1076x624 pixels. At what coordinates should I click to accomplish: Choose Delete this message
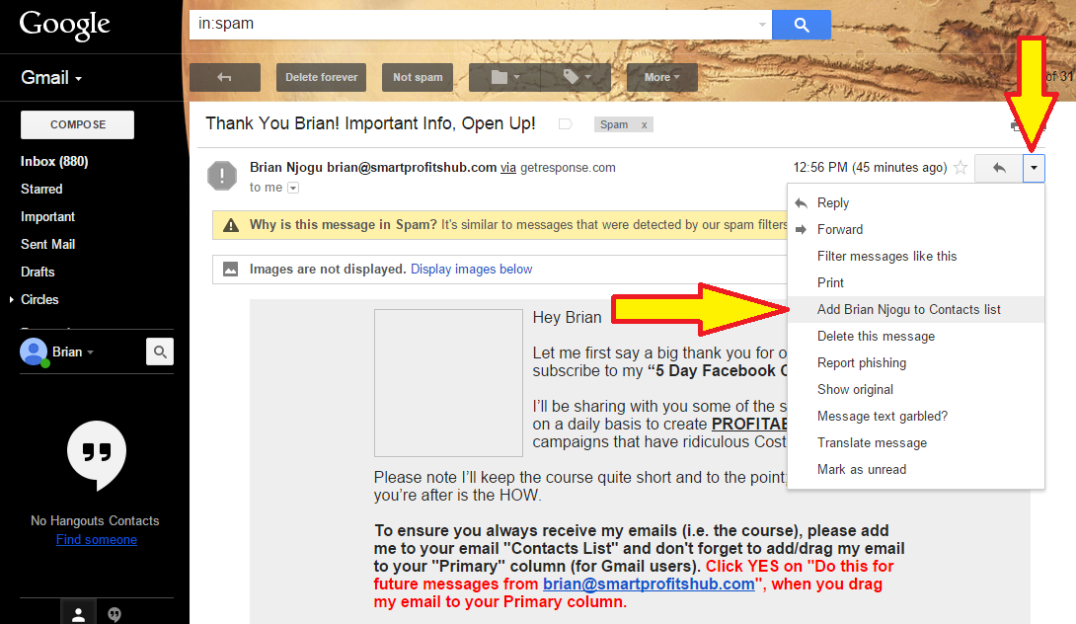coord(916,337)
